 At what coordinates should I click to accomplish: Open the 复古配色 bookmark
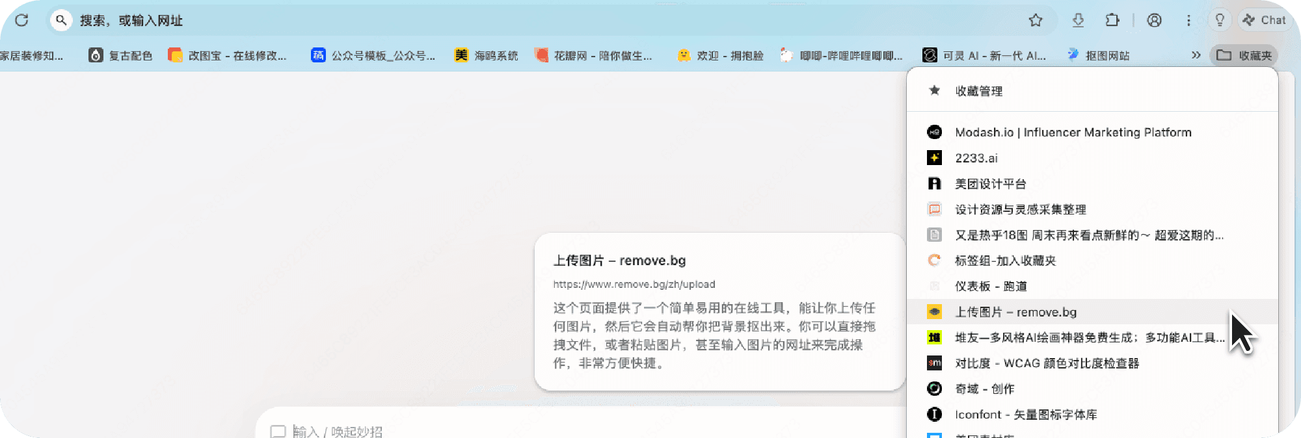pos(120,55)
